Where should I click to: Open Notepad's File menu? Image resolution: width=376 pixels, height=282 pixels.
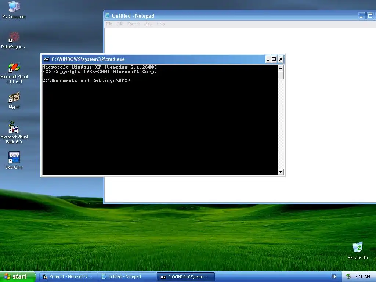coord(109,24)
